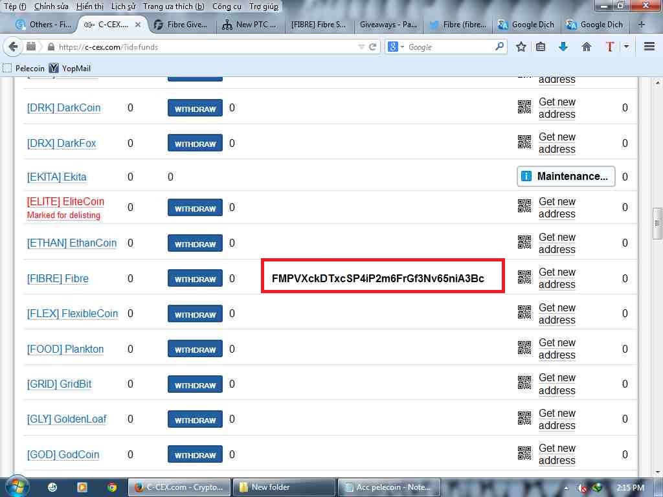This screenshot has height=497, width=663.
Task: Click the QR code icon for Plankton
Action: tap(524, 348)
